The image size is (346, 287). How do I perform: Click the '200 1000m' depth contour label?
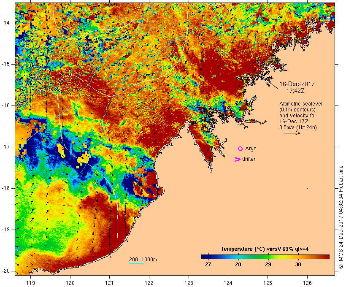pyautogui.click(x=143, y=260)
